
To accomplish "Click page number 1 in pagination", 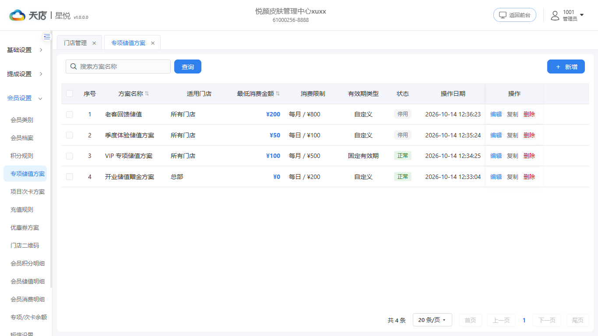I will click(524, 320).
